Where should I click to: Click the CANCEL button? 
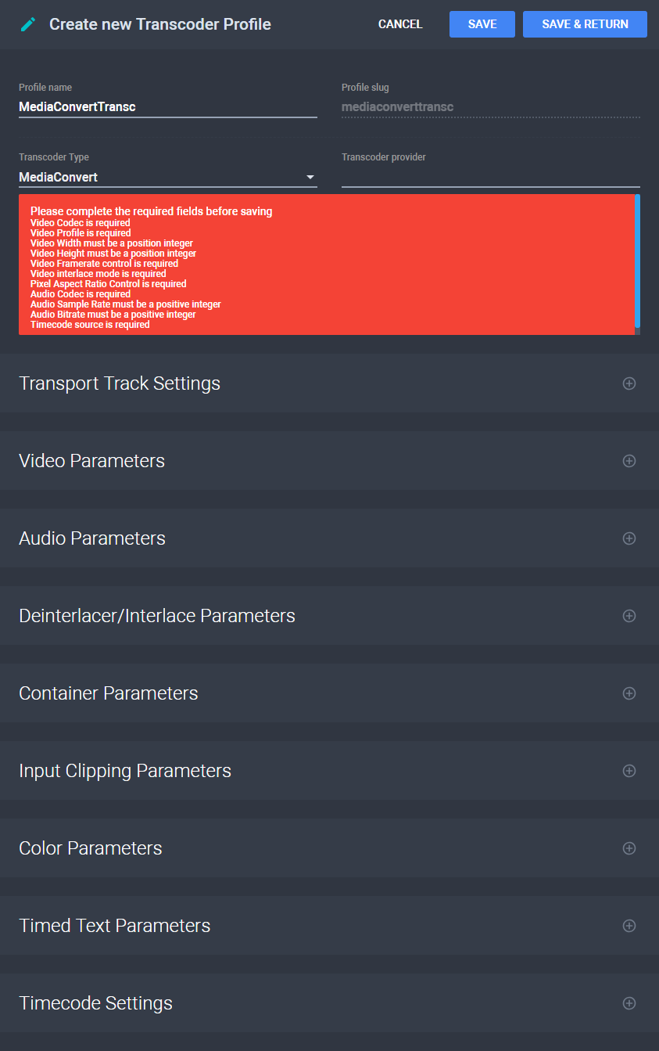(399, 24)
